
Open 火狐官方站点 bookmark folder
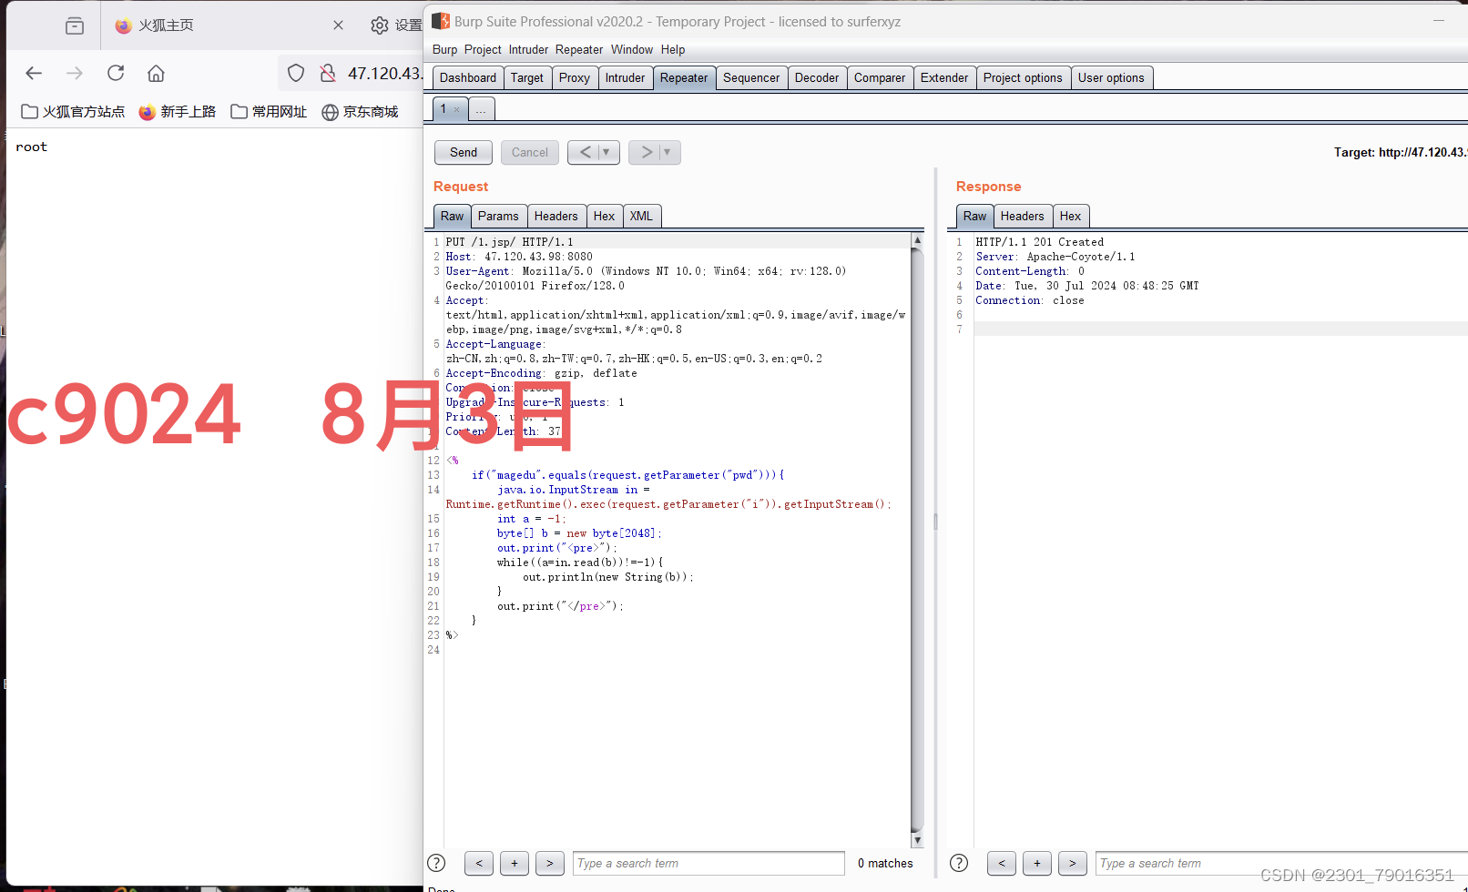(73, 111)
